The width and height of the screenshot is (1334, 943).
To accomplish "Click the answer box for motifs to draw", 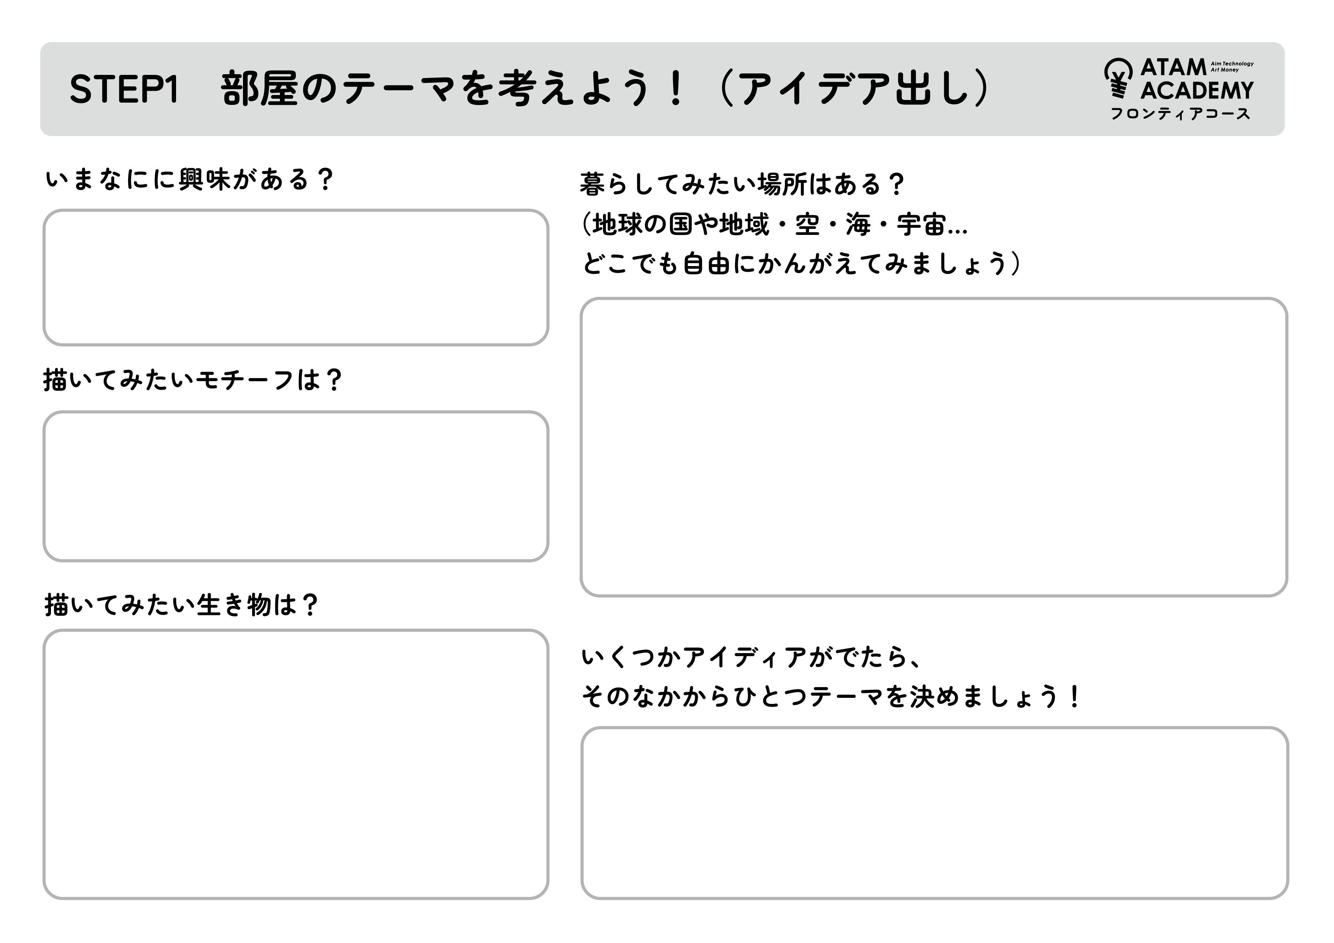I will tap(296, 486).
